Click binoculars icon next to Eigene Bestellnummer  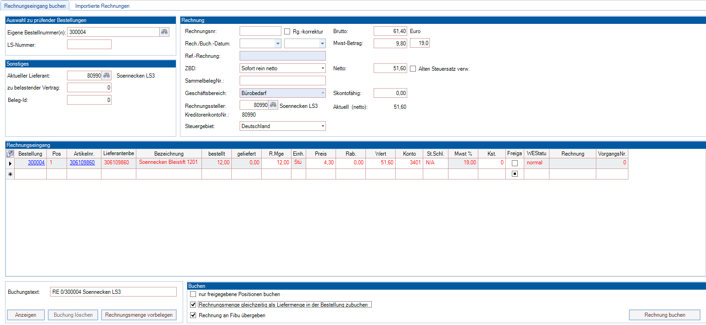click(164, 32)
